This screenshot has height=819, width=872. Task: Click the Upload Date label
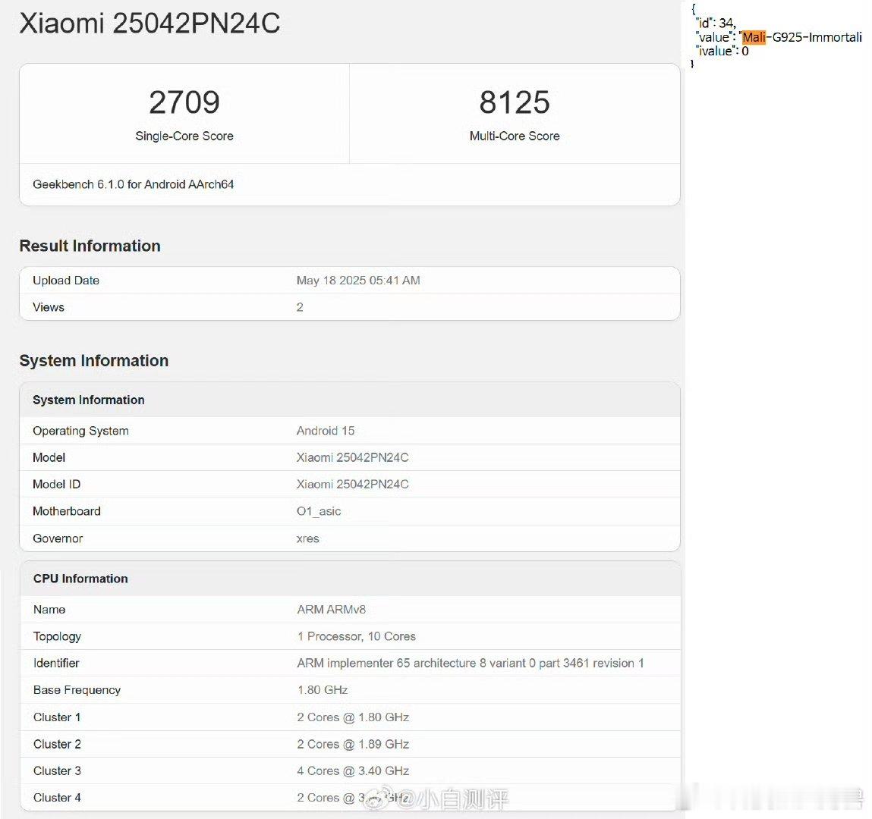point(65,281)
